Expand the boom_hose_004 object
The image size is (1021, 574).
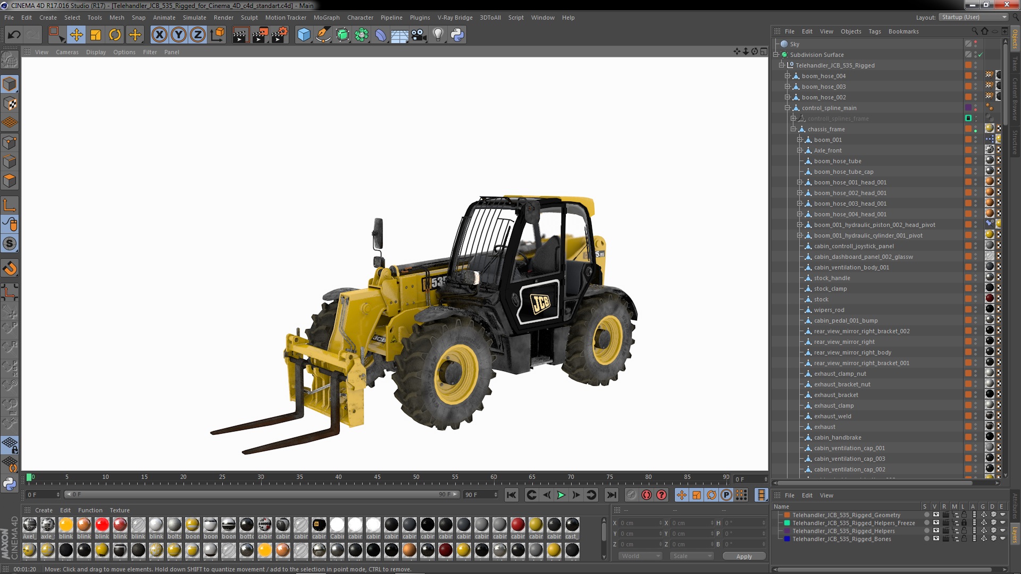click(788, 76)
